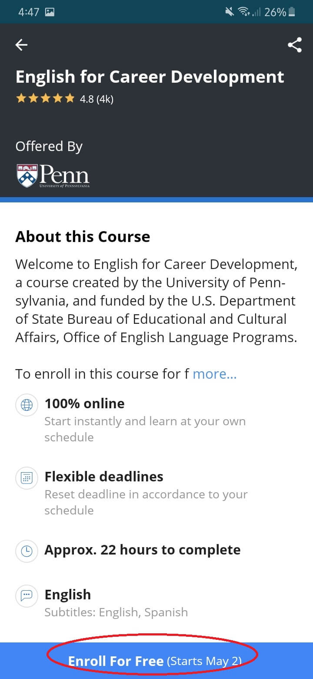Tap the "Flexible deadlines" label

pyautogui.click(x=104, y=477)
